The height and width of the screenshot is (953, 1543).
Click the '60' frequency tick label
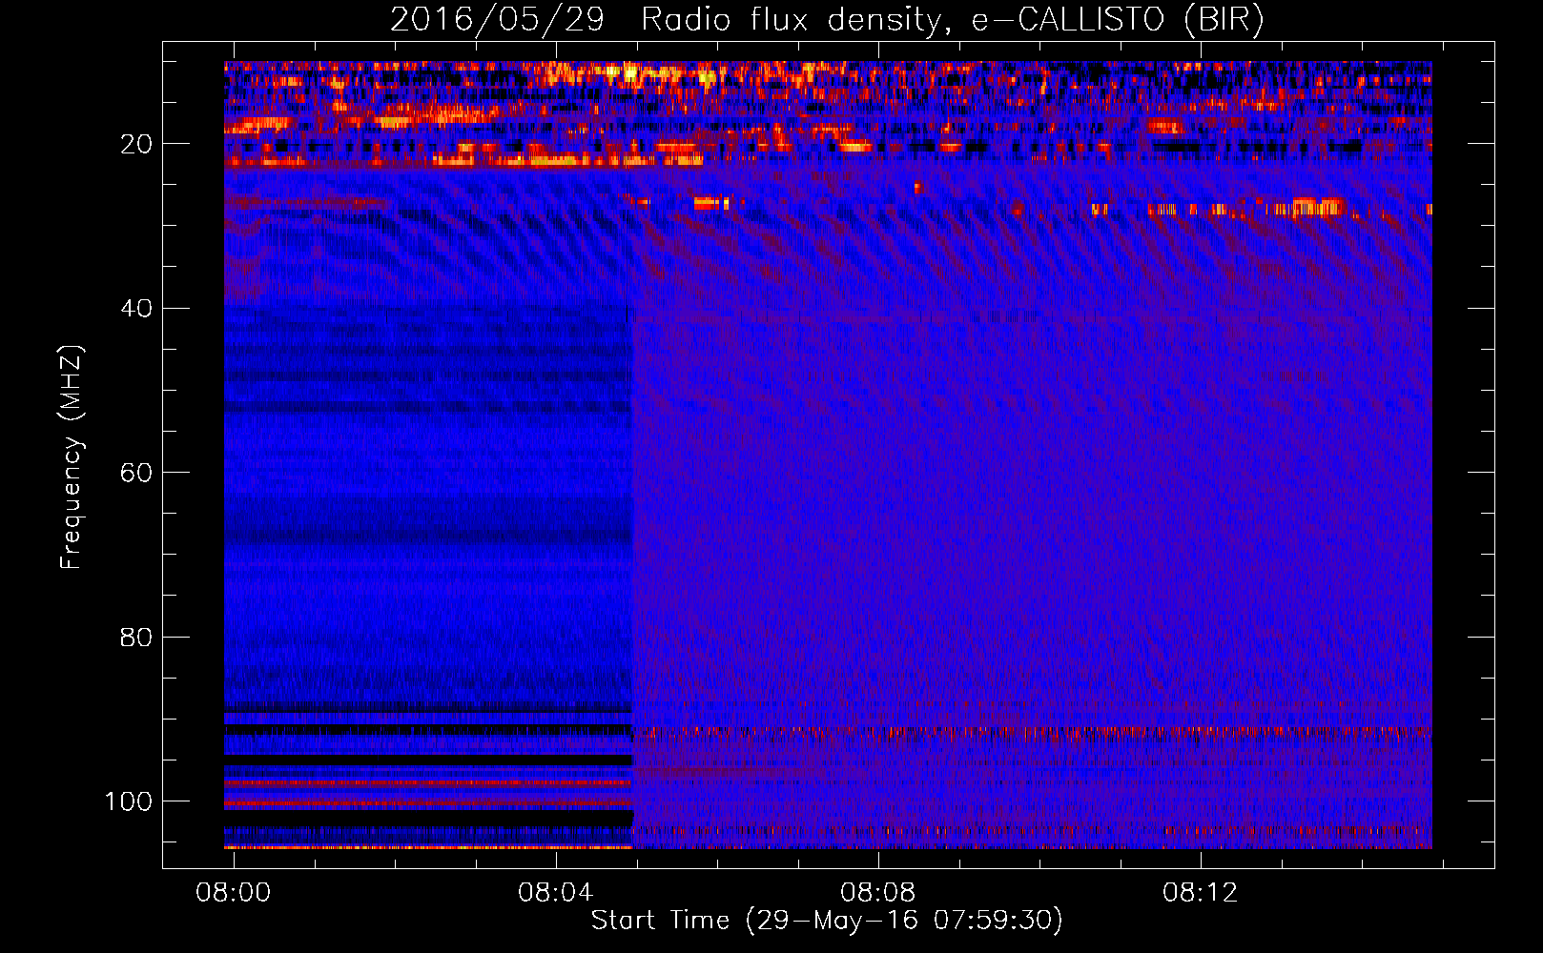pos(136,474)
